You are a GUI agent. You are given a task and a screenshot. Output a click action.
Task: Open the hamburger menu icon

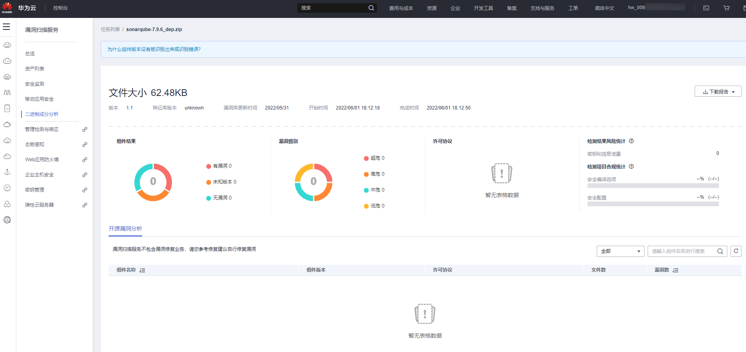(6, 27)
